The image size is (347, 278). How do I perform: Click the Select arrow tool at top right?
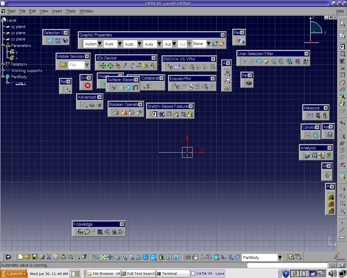[x=342, y=23]
